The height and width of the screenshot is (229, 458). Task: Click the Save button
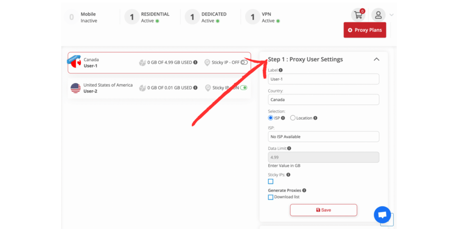coord(324,210)
